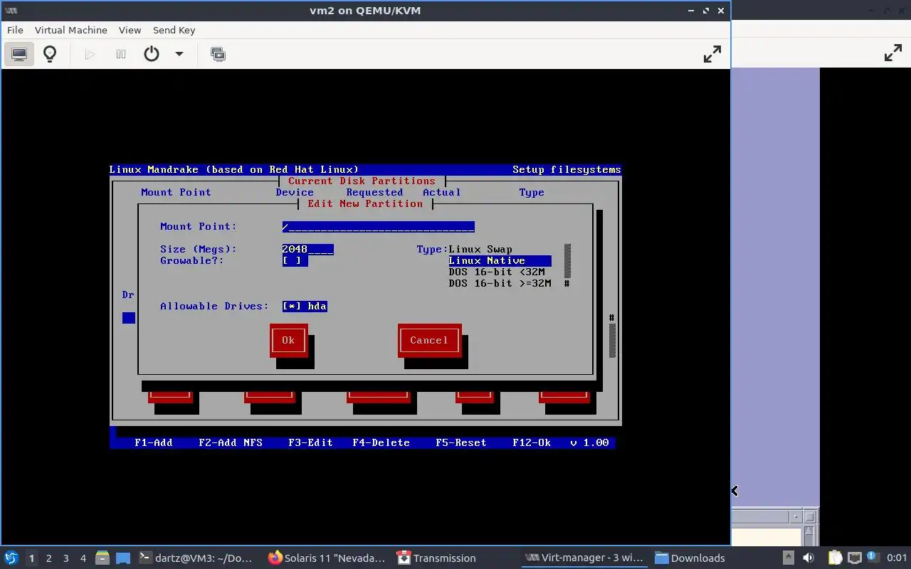
Task: Click fullscreen icon in background window
Action: (893, 53)
